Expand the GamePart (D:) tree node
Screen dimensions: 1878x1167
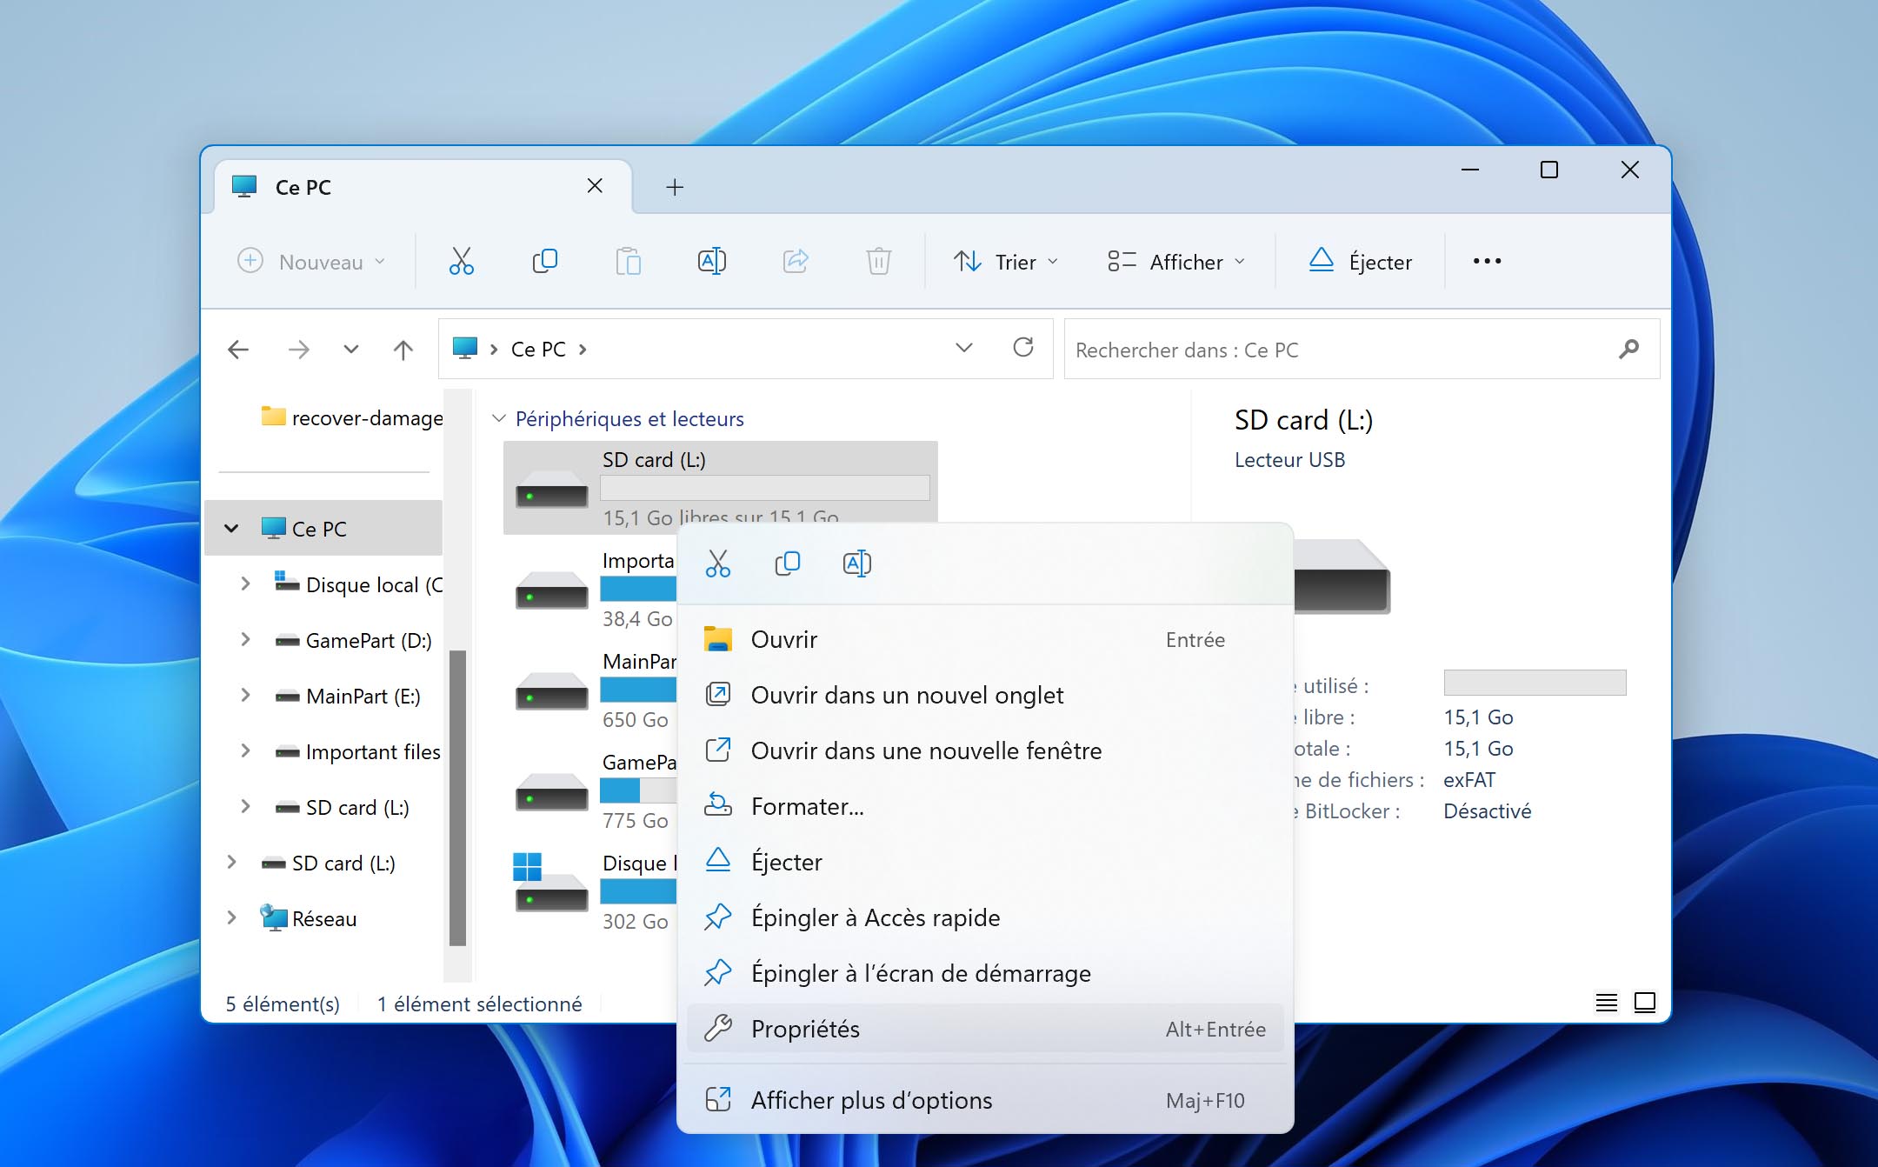click(245, 639)
